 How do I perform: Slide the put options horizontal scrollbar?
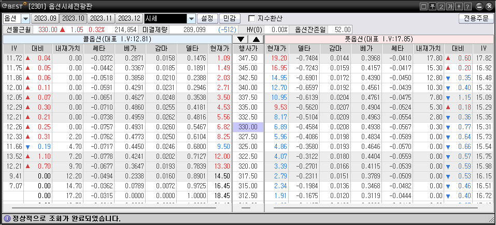(x=375, y=208)
